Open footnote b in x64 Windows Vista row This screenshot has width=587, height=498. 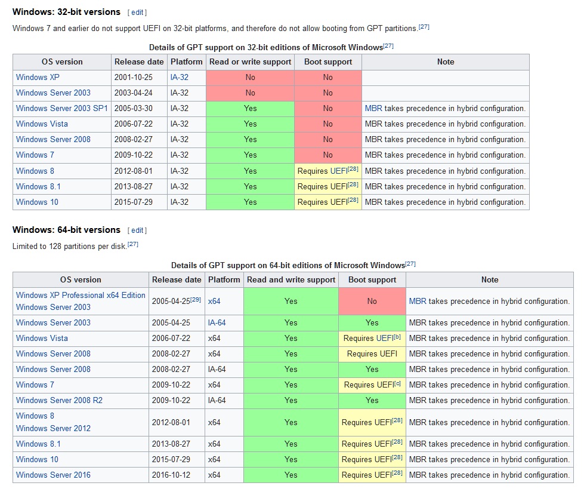pyautogui.click(x=397, y=337)
